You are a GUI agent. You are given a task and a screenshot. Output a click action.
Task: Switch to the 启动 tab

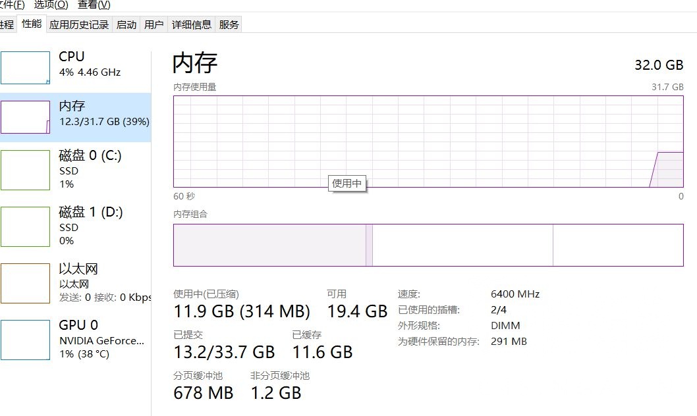tap(126, 24)
